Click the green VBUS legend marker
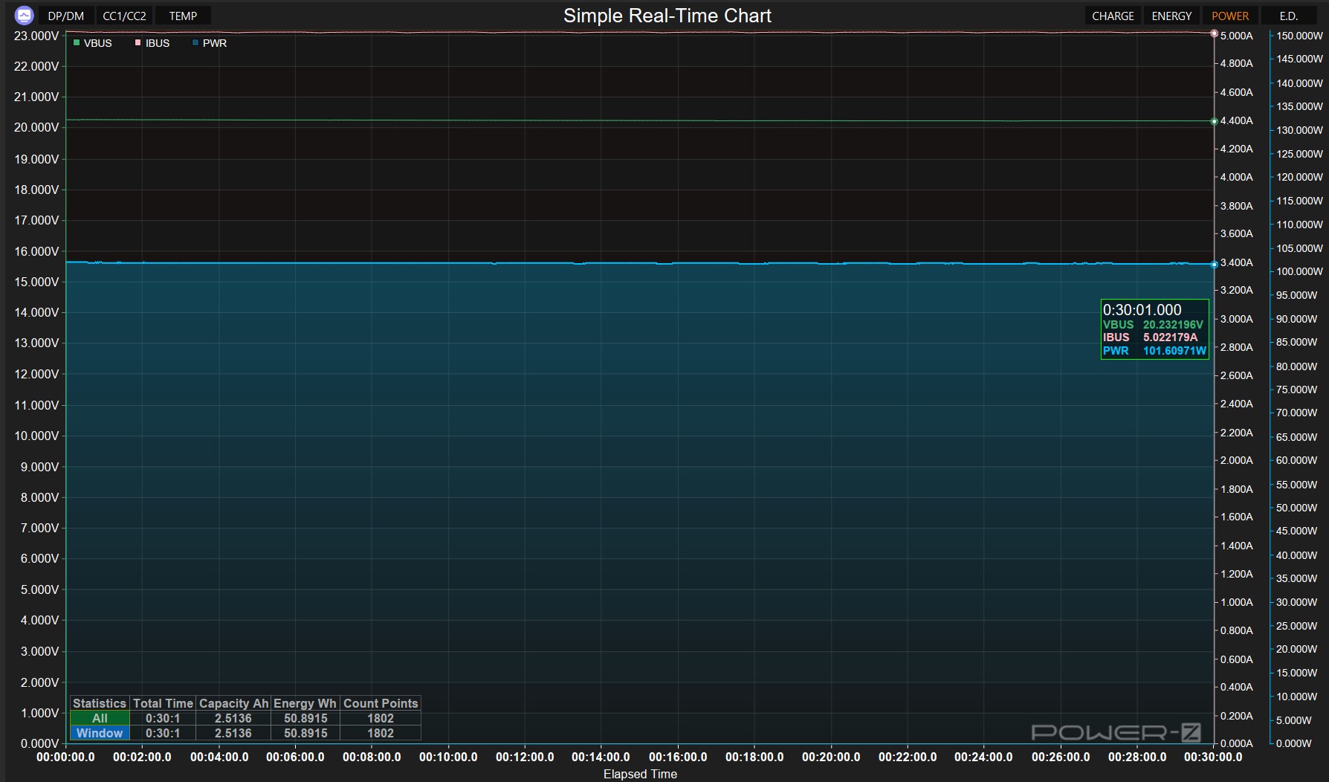 pos(77,43)
